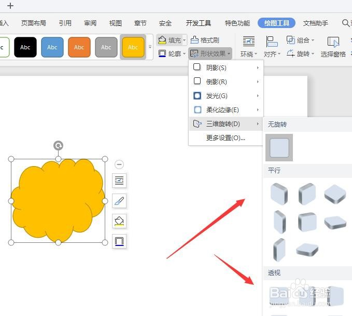The width and height of the screenshot is (352, 316).
Task: Choose parallel preset in row three, middle
Action: click(307, 250)
